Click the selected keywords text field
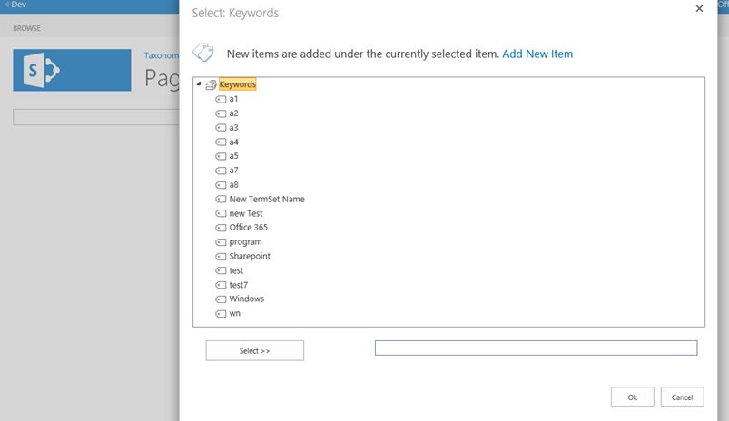Screen dimensions: 729x421 536,348
